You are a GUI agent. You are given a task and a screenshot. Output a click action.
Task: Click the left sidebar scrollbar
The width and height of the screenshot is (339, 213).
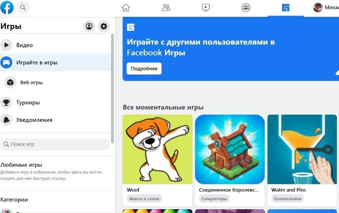click(112, 88)
